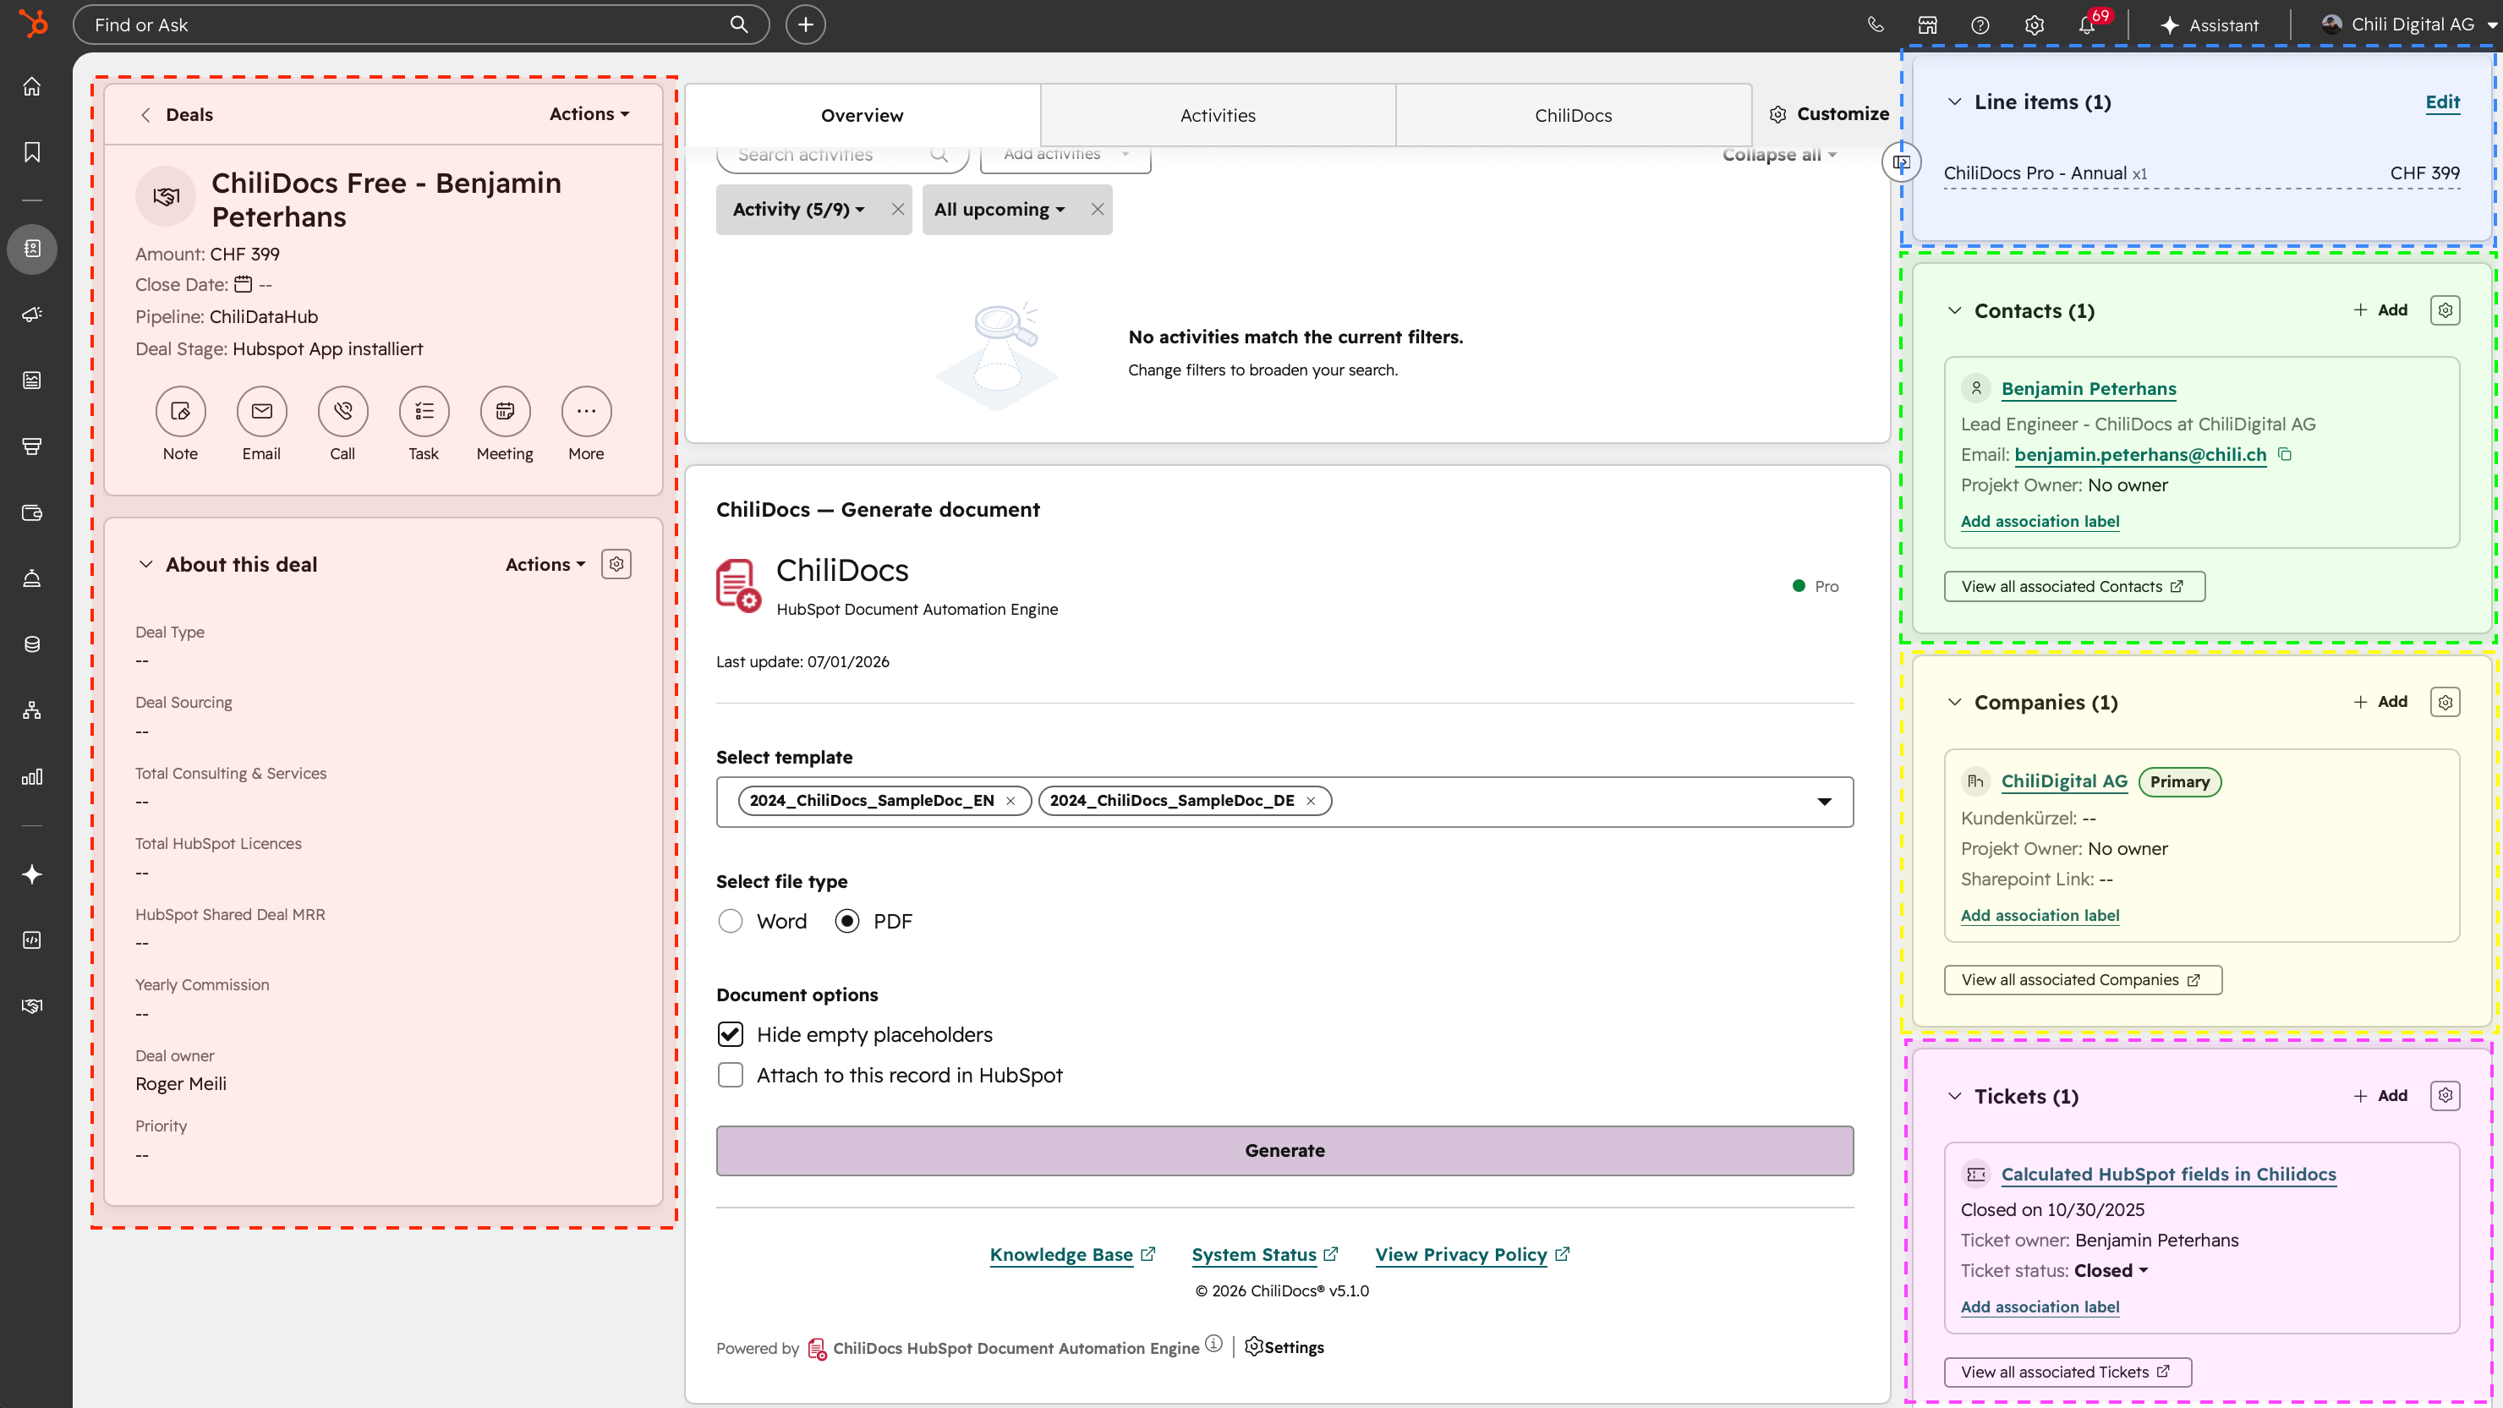Open the phone calling icon in top bar

coord(1876,25)
